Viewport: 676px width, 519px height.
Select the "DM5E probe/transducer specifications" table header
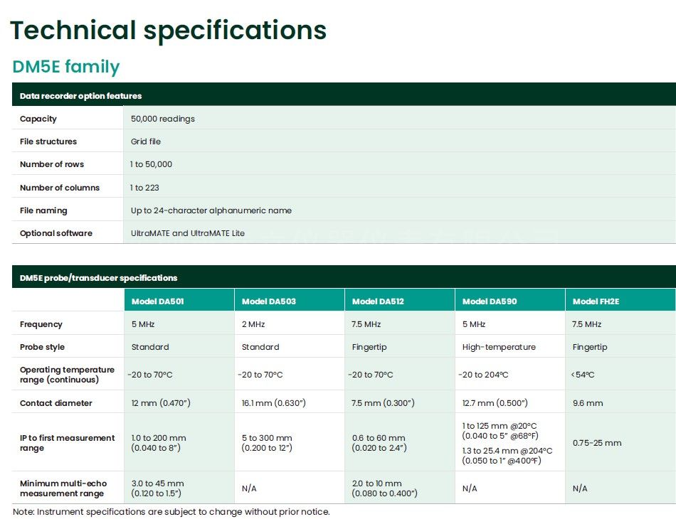pos(98,278)
